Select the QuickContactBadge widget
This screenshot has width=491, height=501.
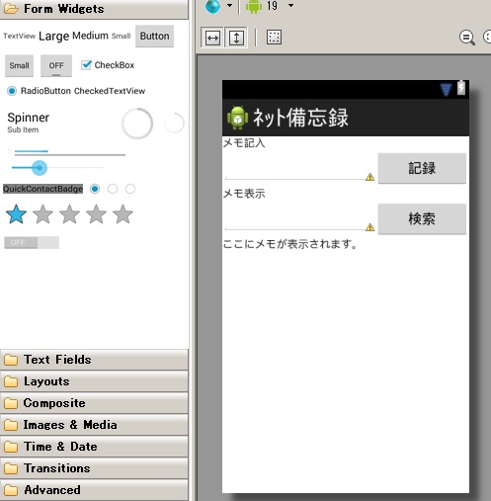[x=42, y=189]
